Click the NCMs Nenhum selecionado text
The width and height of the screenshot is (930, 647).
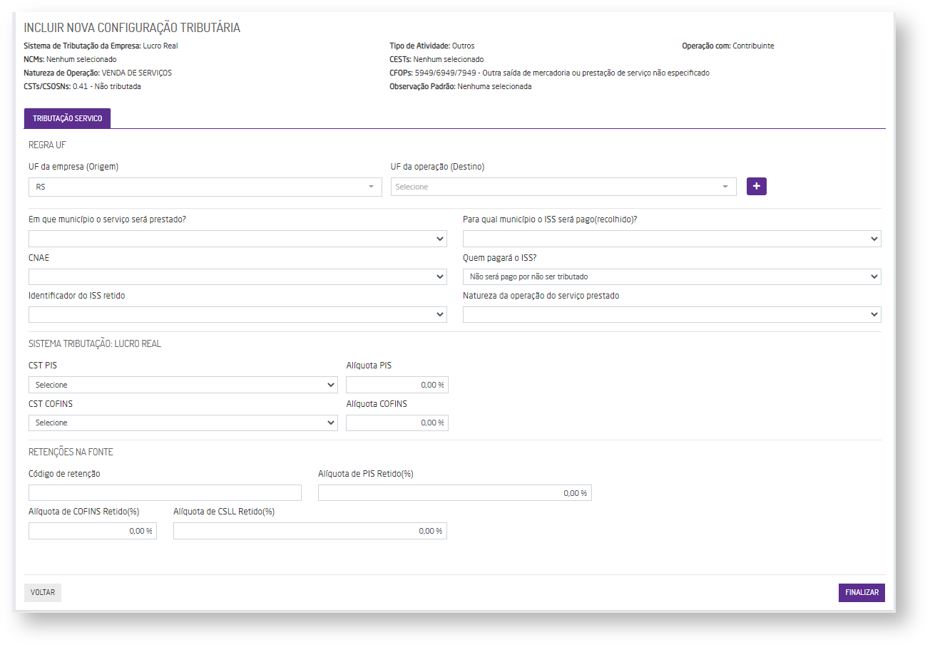70,59
